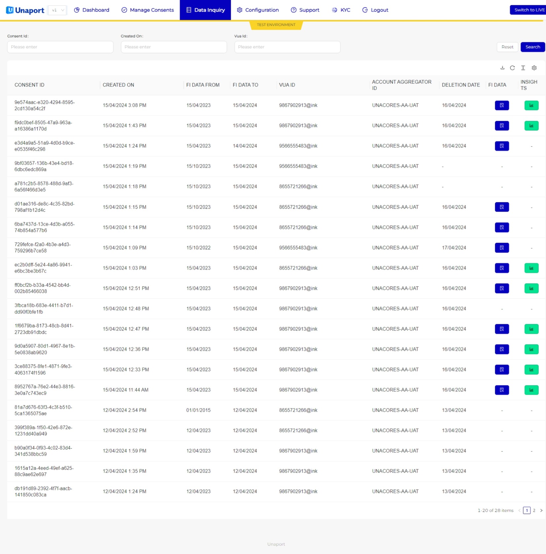
Task: Open Manage Consents page
Action: [148, 10]
